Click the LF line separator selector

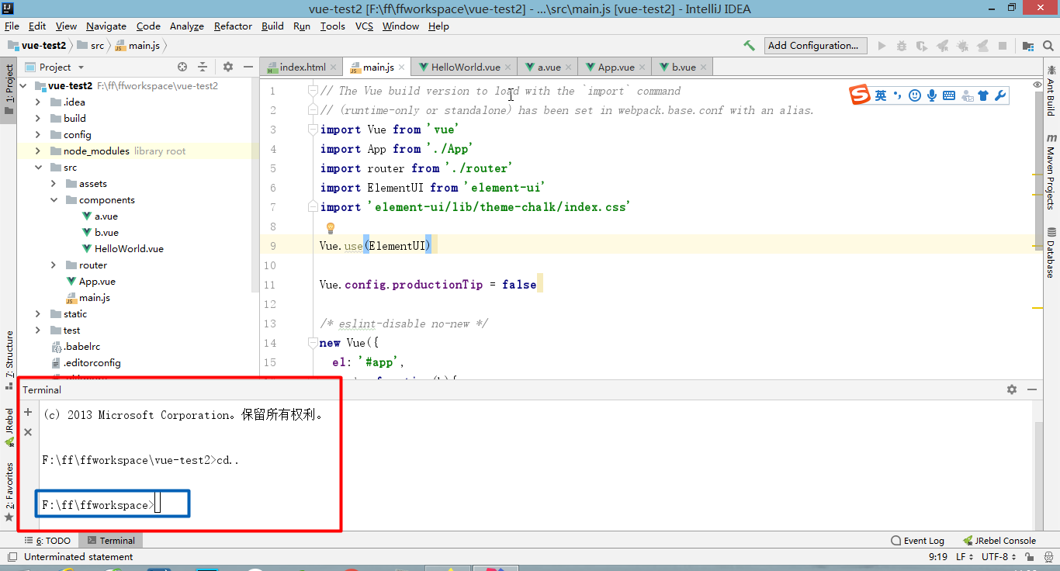tap(965, 557)
